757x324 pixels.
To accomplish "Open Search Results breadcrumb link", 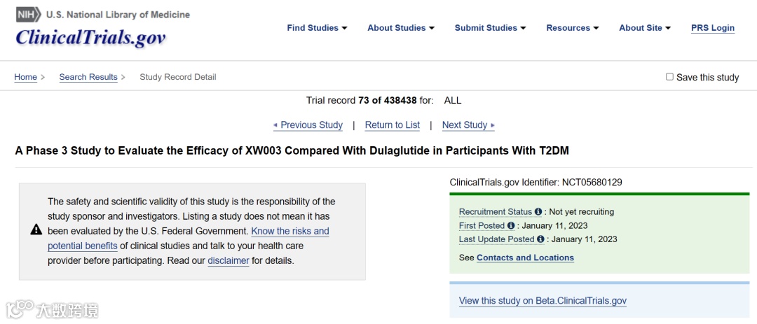I will (x=88, y=77).
